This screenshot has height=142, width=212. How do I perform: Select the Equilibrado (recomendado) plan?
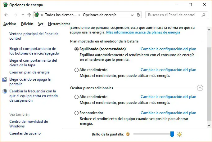click(x=77, y=49)
